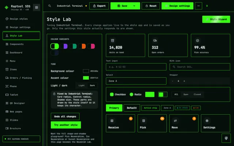Click the chat bubble icon at bottom right

pos(226,138)
